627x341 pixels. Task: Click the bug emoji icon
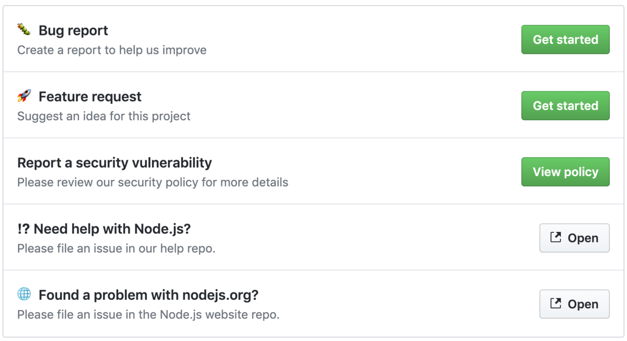click(24, 30)
